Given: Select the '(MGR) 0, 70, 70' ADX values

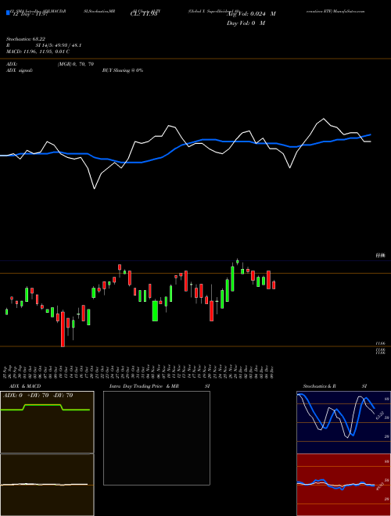Looking at the screenshot, I should click(76, 64).
